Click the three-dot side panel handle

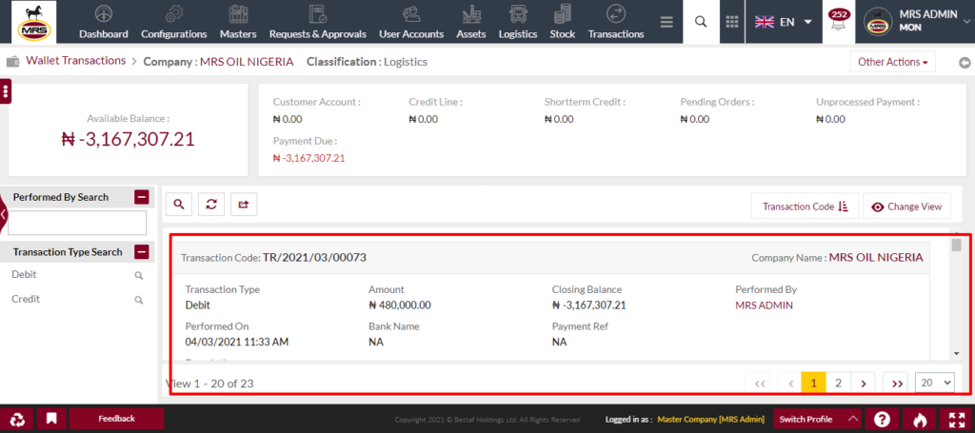(6, 92)
